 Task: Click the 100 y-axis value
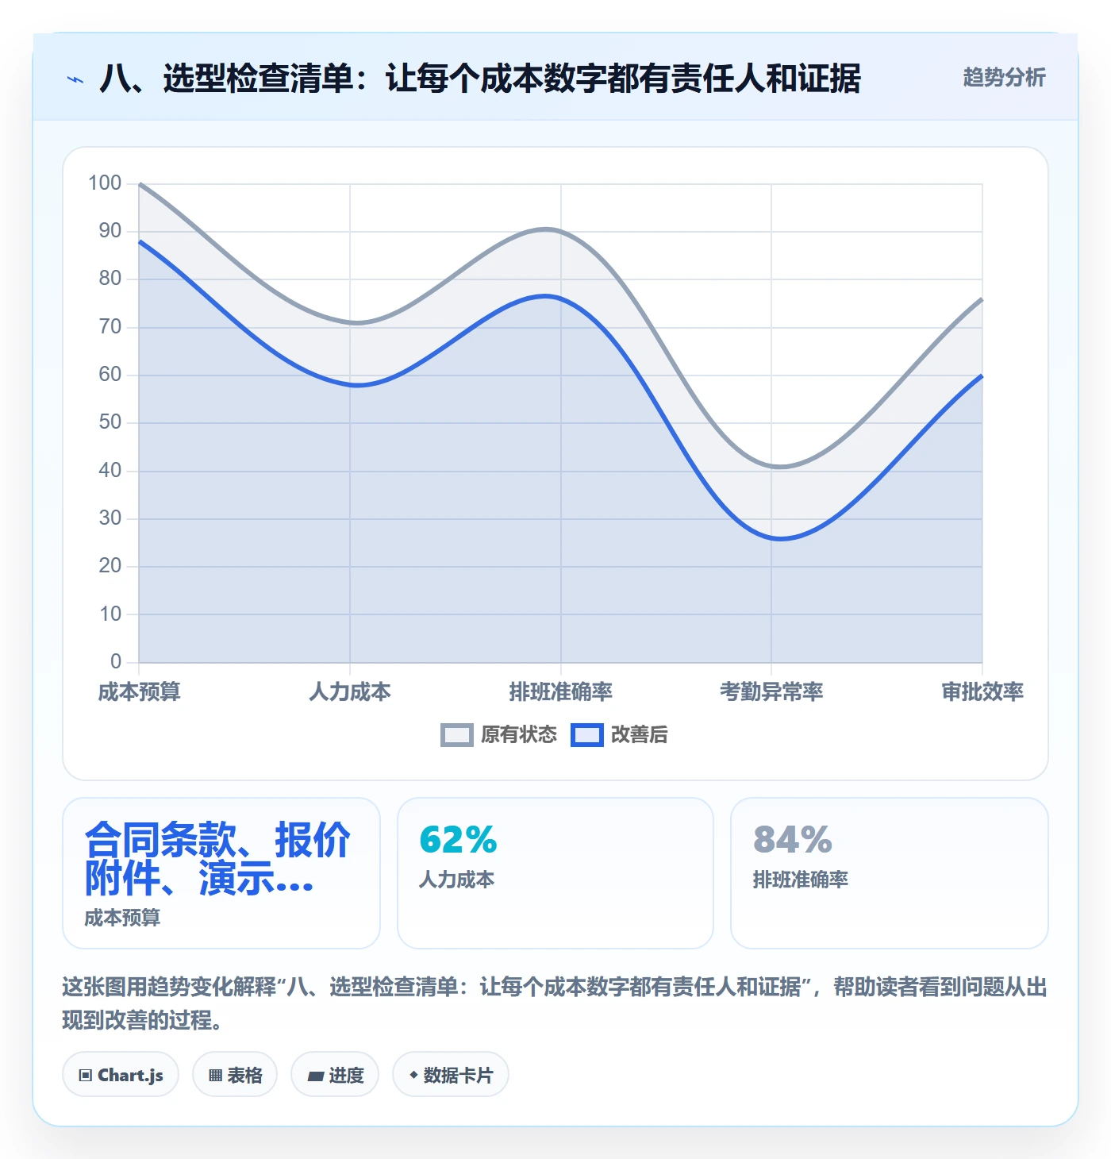(105, 183)
